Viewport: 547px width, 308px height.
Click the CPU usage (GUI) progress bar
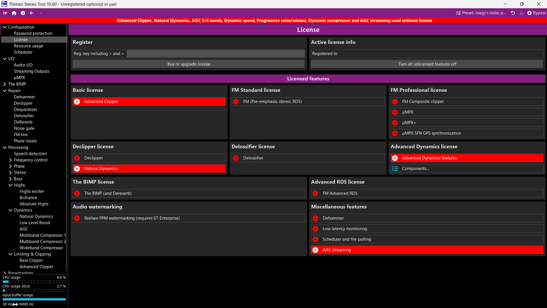[x=34, y=290]
